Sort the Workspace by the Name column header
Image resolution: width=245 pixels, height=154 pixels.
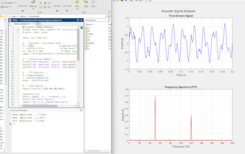click(96, 24)
